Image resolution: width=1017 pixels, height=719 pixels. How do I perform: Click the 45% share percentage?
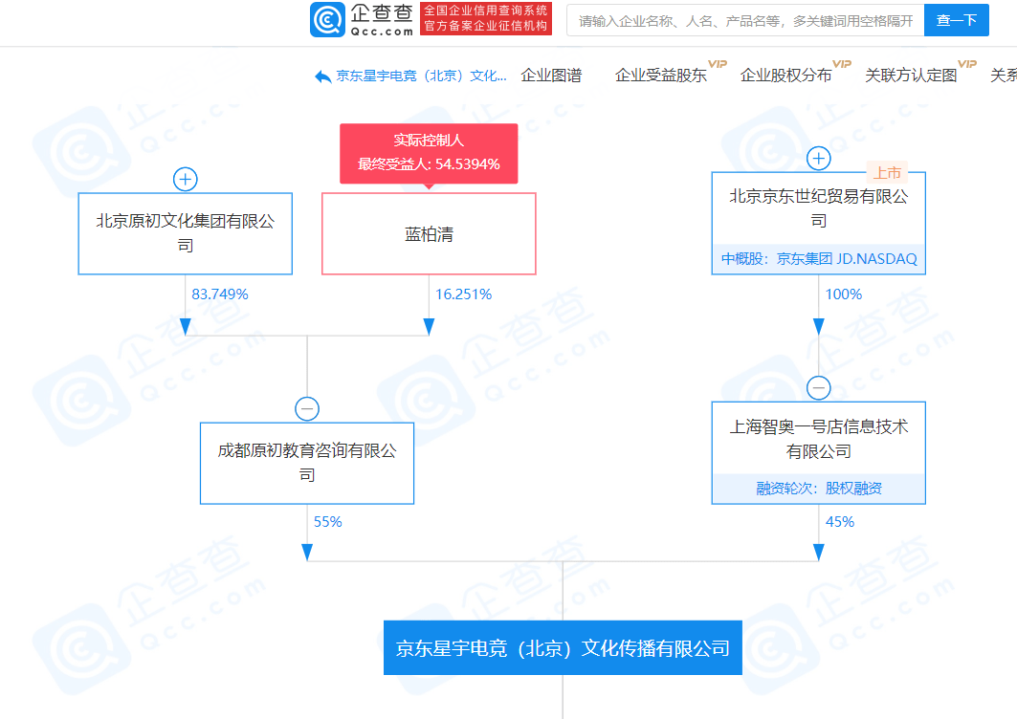(839, 522)
